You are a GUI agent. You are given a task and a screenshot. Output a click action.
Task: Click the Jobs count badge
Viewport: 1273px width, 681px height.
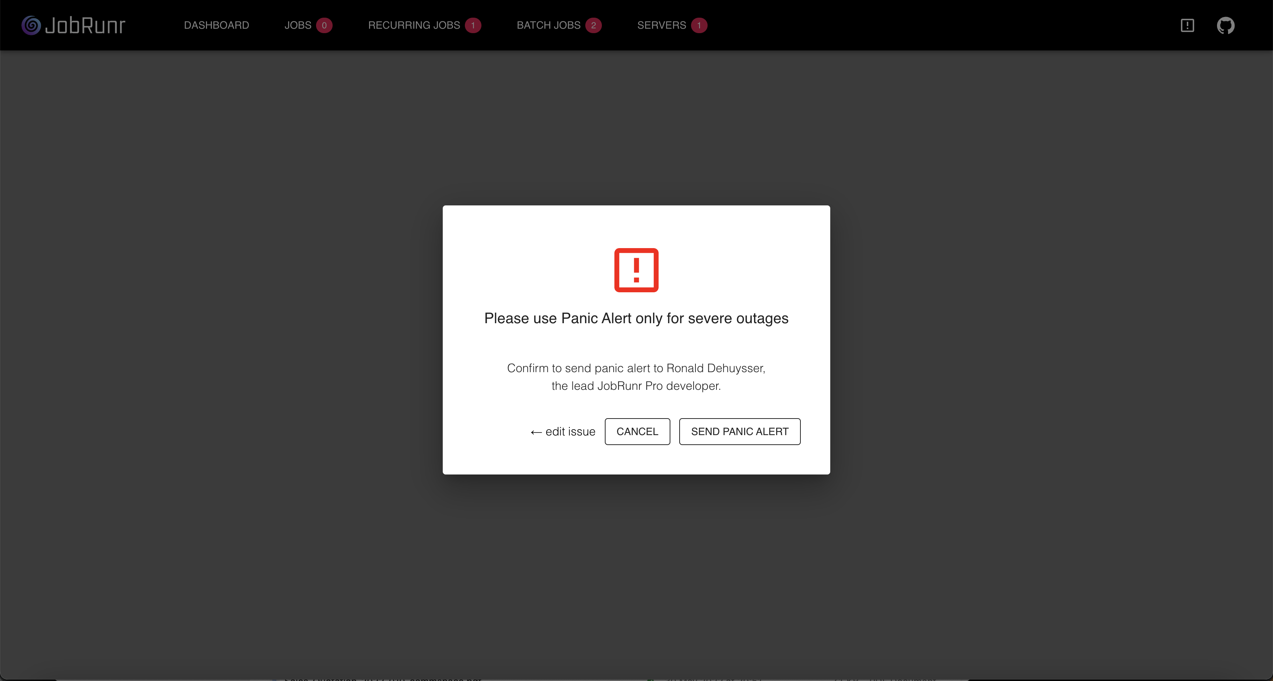pyautogui.click(x=324, y=25)
